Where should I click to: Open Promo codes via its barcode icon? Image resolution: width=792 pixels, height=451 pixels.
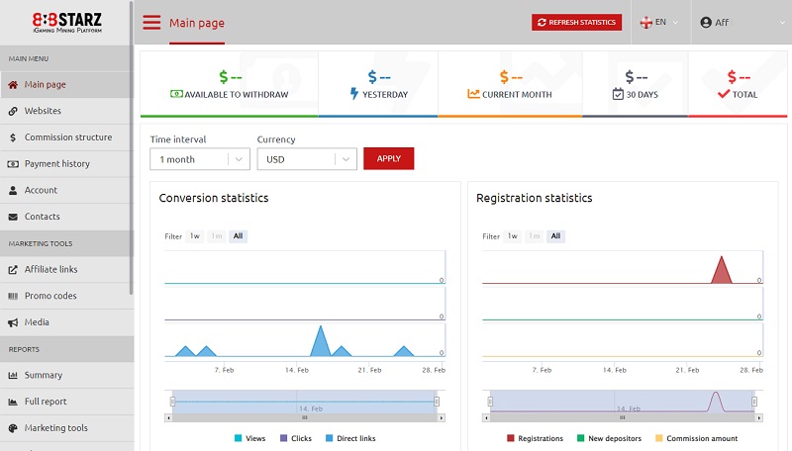[13, 296]
